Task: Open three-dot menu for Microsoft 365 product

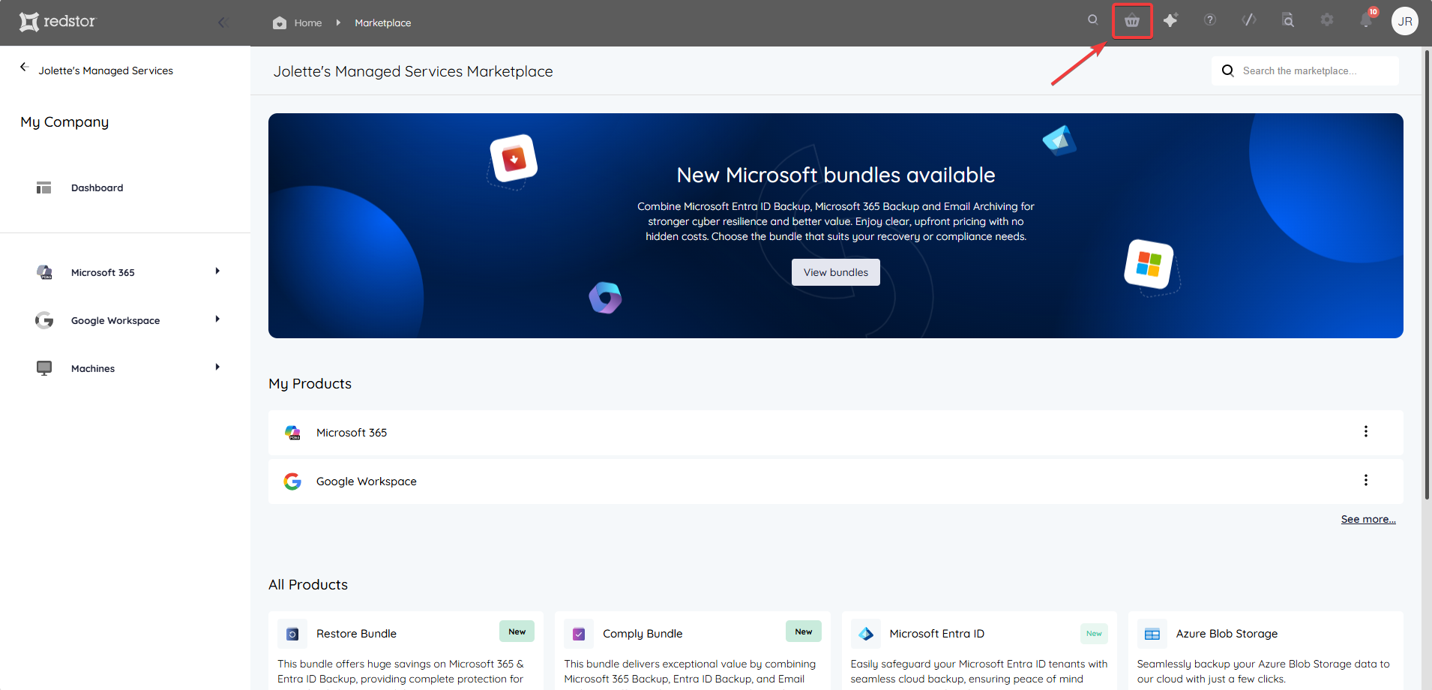Action: point(1366,431)
